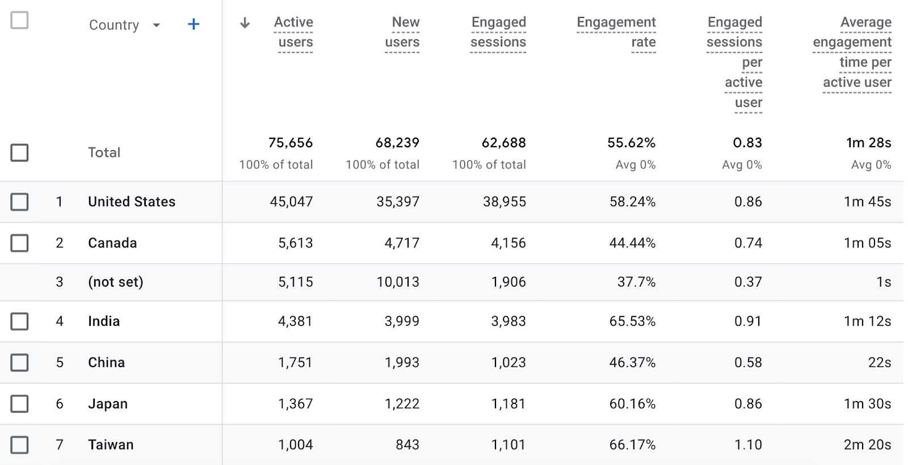The width and height of the screenshot is (908, 465).
Task: Check the Canada row checkbox
Action: coord(19,243)
